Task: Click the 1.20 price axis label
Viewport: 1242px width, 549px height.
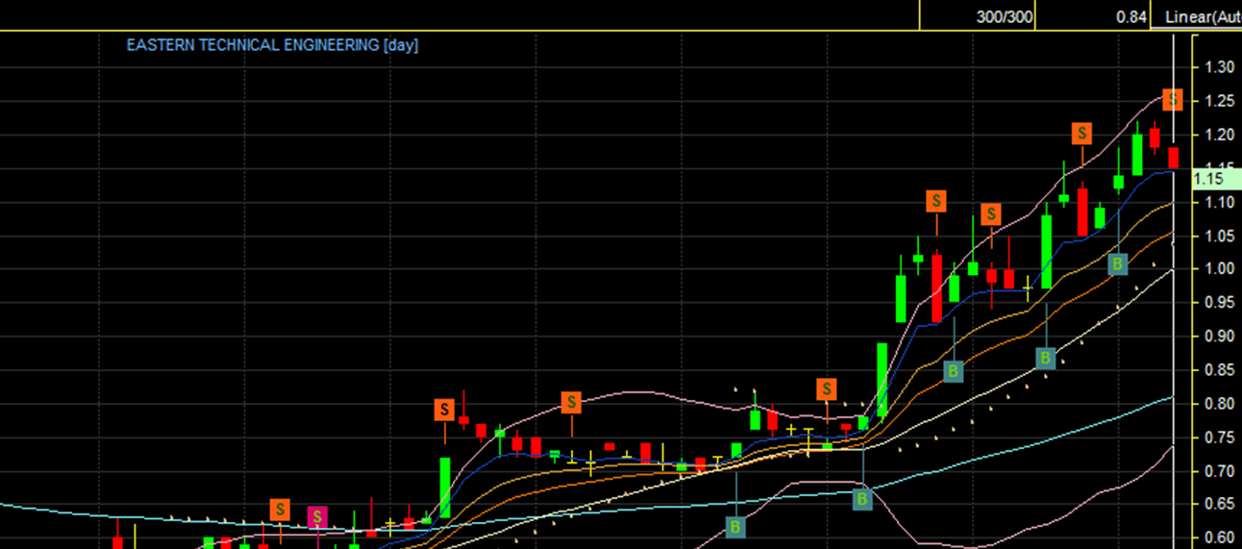Action: point(1219,135)
